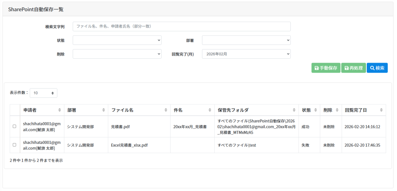Click the sort icon in 申請者 column header
Viewport: 397px width, 191px height.
pos(59,110)
